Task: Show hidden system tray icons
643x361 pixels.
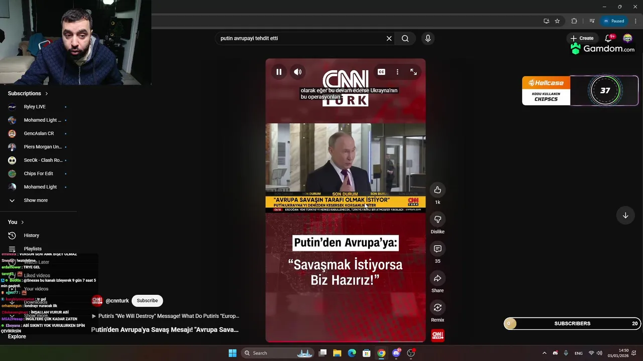Action: [x=544, y=353]
